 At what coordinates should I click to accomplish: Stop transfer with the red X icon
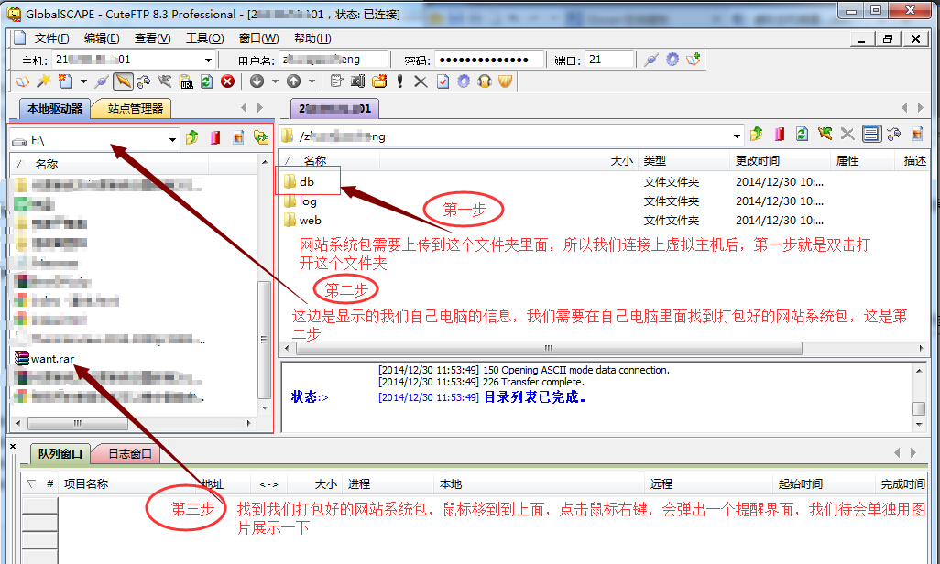[x=228, y=81]
